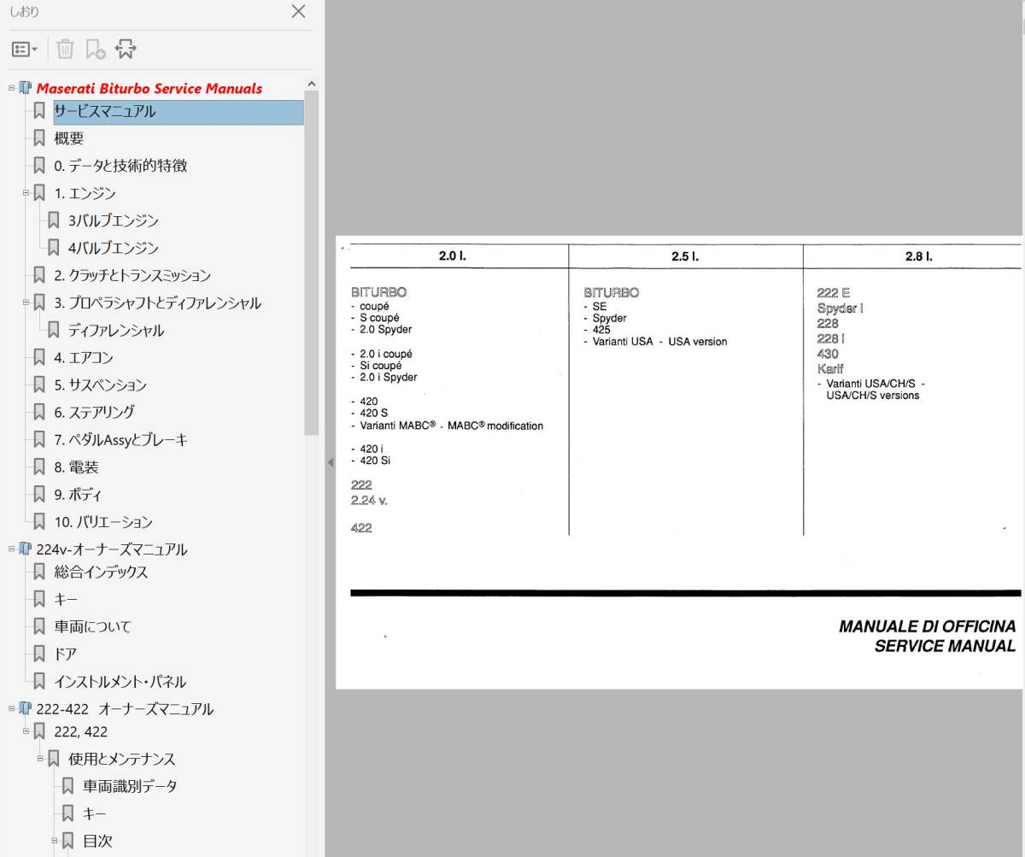Go to 2. クラッチとトランスミッション
The image size is (1025, 857).
132,275
